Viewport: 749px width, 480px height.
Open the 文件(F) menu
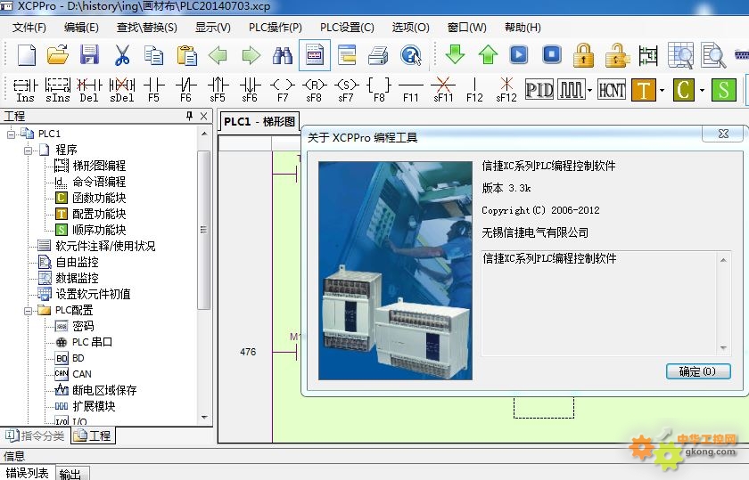click(29, 28)
